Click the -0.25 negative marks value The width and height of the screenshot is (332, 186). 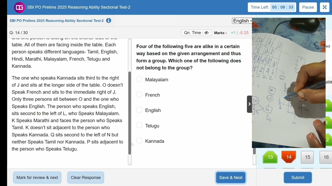pyautogui.click(x=244, y=33)
